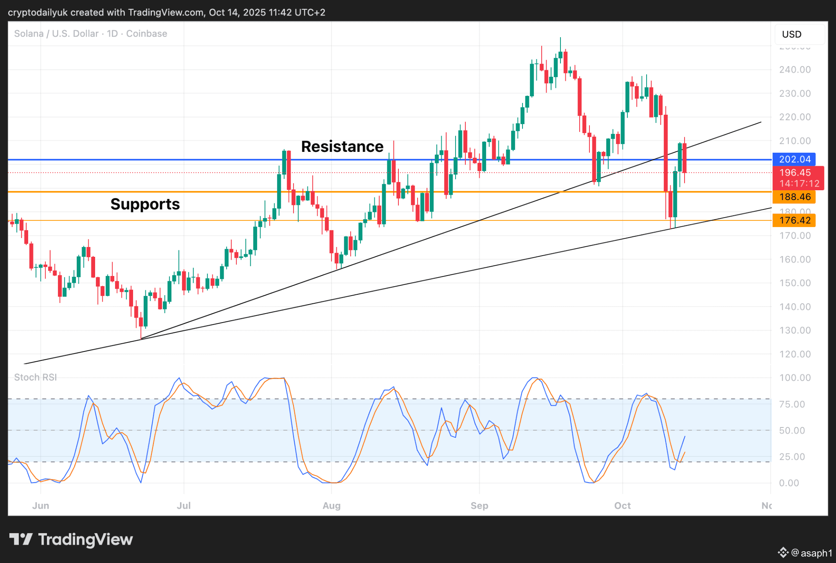Click the Aug label on time axis

tap(331, 505)
